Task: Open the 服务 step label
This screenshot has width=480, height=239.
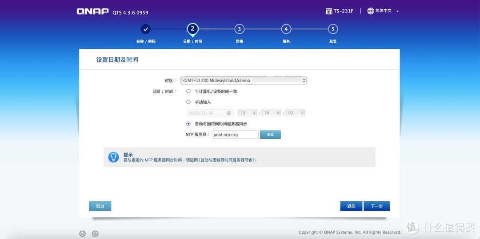Action: tap(286, 42)
